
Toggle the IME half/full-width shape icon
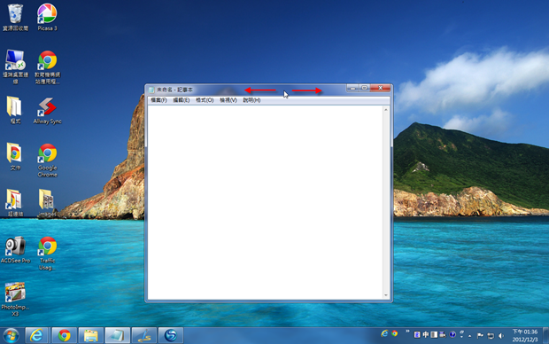[x=434, y=334]
